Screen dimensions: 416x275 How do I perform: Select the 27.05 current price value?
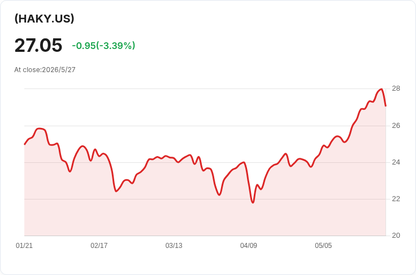click(x=38, y=45)
